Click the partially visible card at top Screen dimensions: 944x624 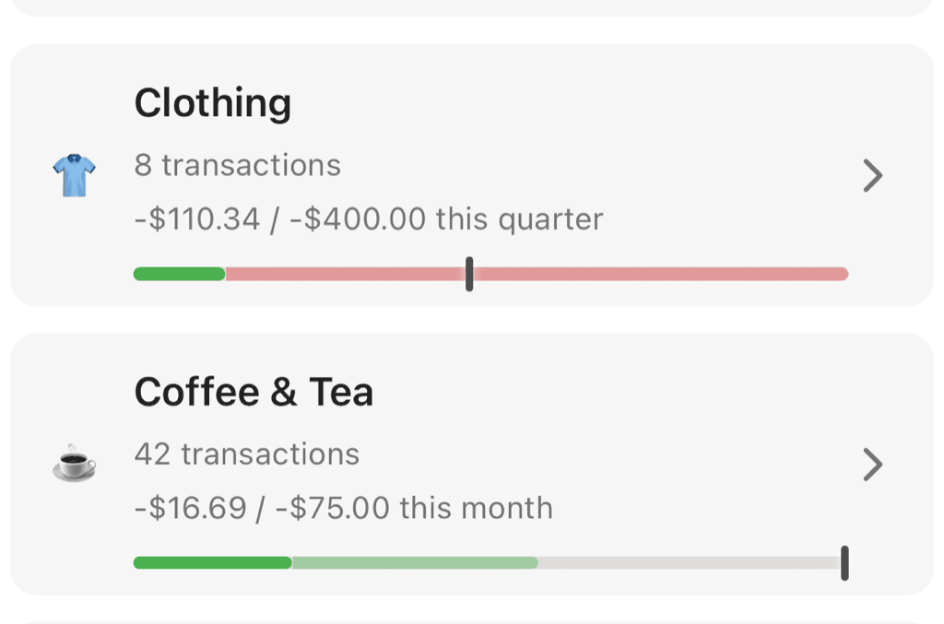472,6
